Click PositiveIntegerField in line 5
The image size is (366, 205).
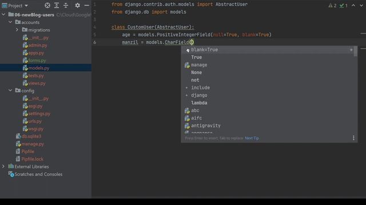[x=184, y=35]
